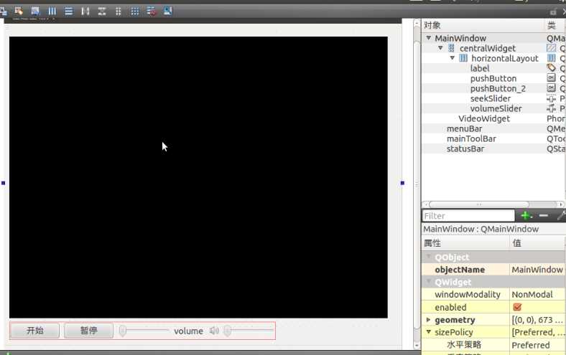
Task: Click the 暂停 button on form
Action: (88, 331)
